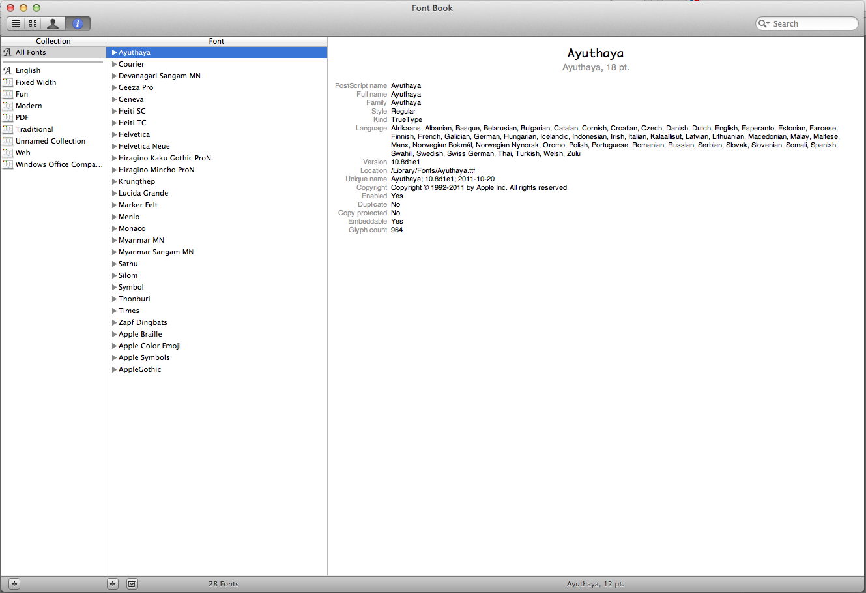Click the glyph count value 964
This screenshot has height=593, width=866.
tap(397, 230)
